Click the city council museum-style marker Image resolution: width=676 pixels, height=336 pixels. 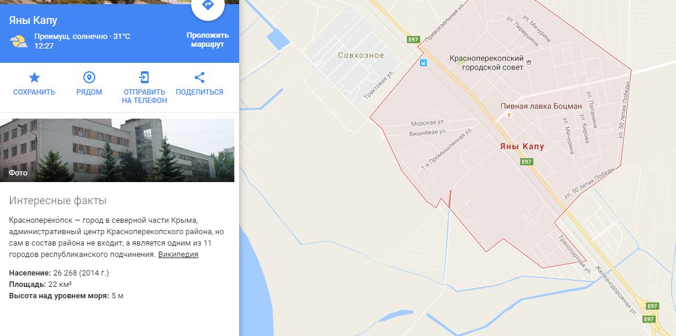pyautogui.click(x=529, y=63)
